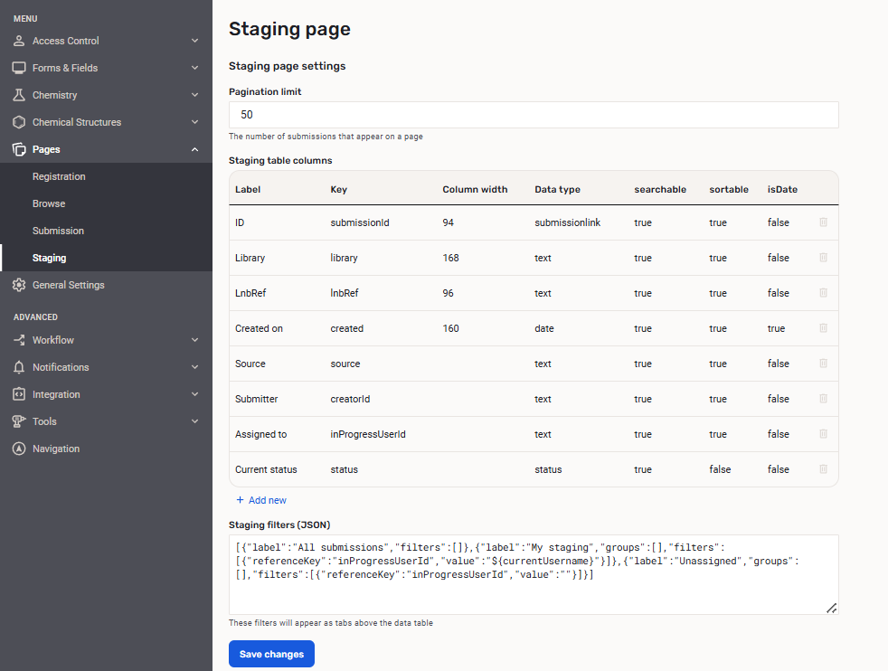This screenshot has height=671, width=888.
Task: Open the Registration page settings
Action: tap(59, 176)
